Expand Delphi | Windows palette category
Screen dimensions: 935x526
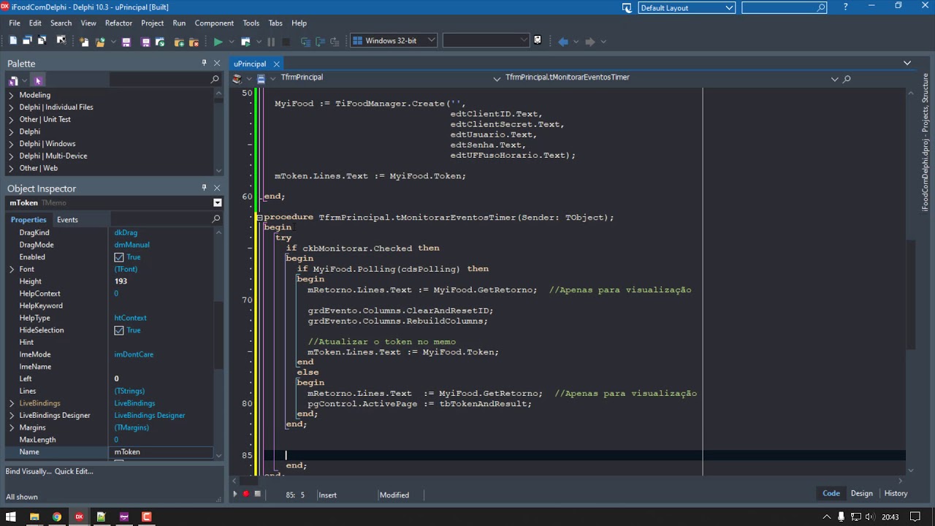pyautogui.click(x=11, y=144)
